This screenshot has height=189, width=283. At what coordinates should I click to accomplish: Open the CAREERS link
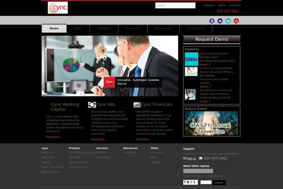pos(209,5)
